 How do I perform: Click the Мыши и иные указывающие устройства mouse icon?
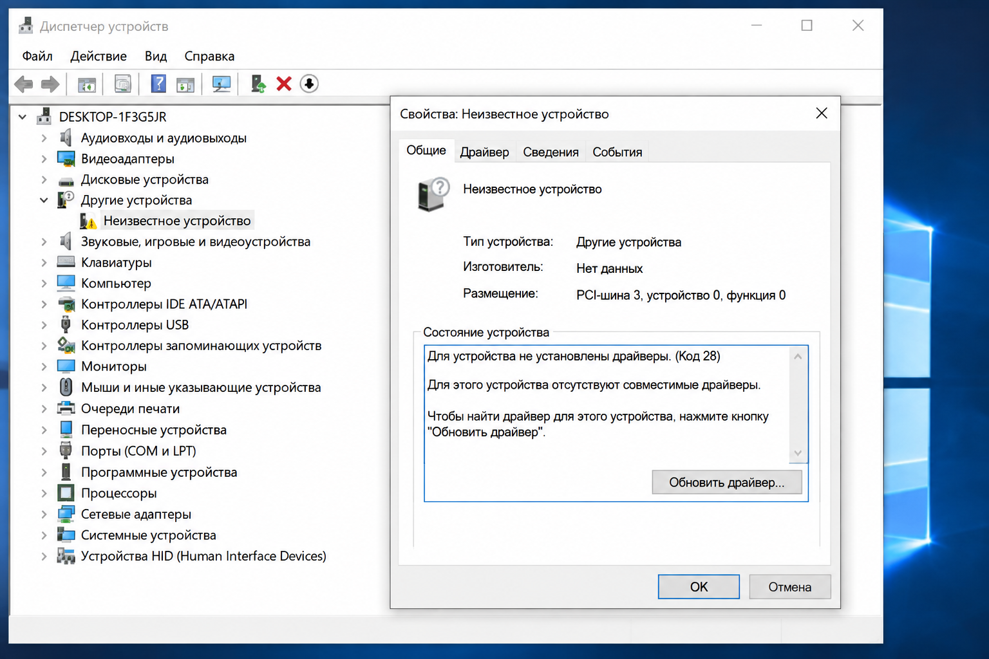point(66,387)
